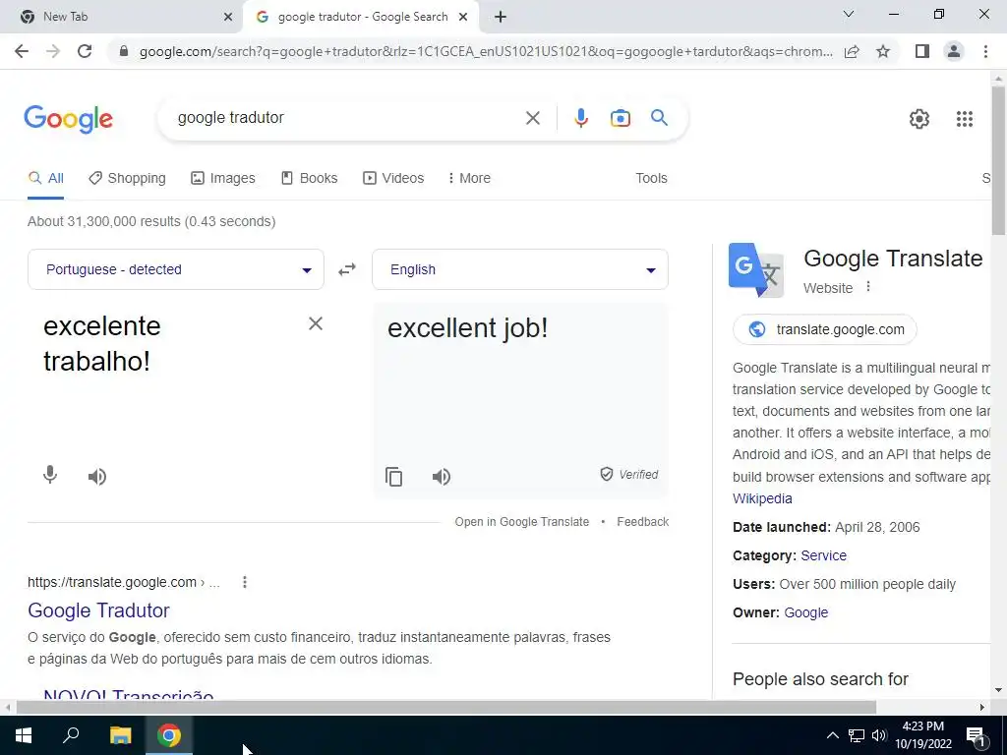The height and width of the screenshot is (755, 1007).
Task: Open the More search filters menu
Action: pyautogui.click(x=469, y=179)
